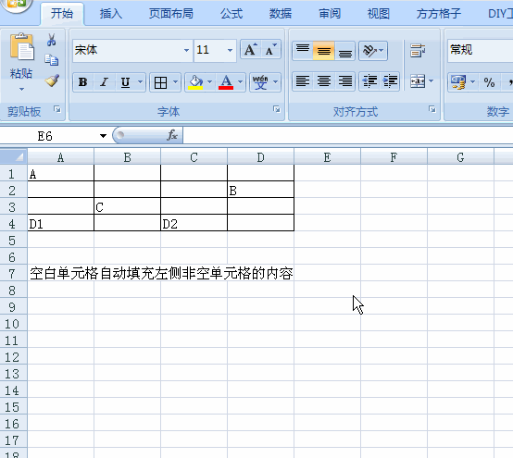This screenshot has height=458, width=513.
Task: Apply the yellow fill color swatch
Action: (x=195, y=82)
